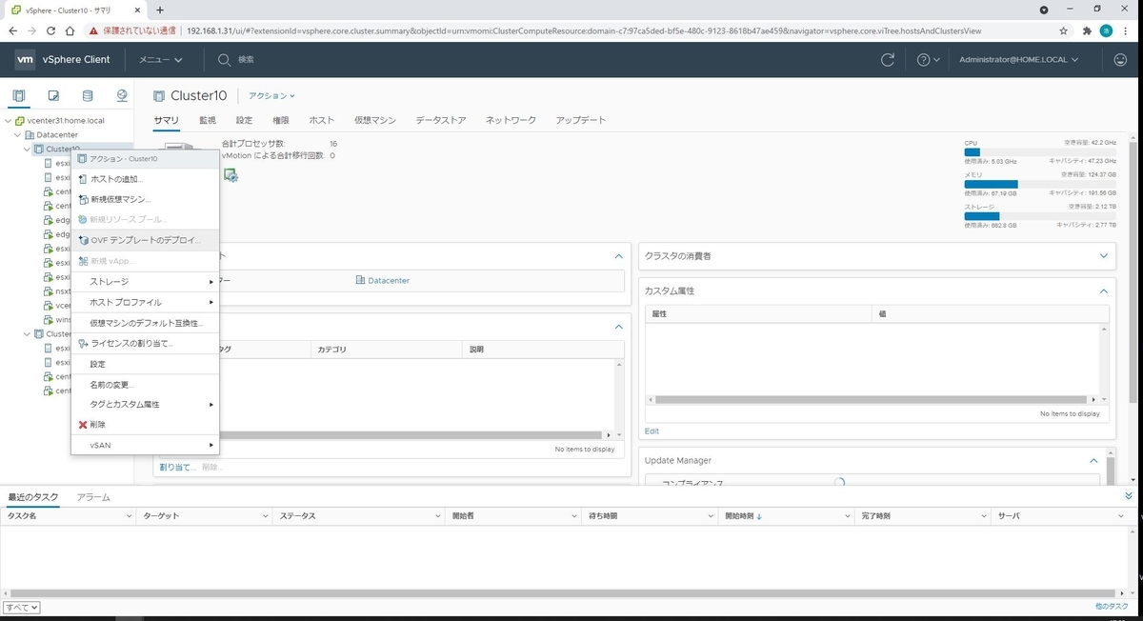This screenshot has width=1143, height=621.
Task: Click the Datacenter link icon in related objects
Action: tap(360, 280)
